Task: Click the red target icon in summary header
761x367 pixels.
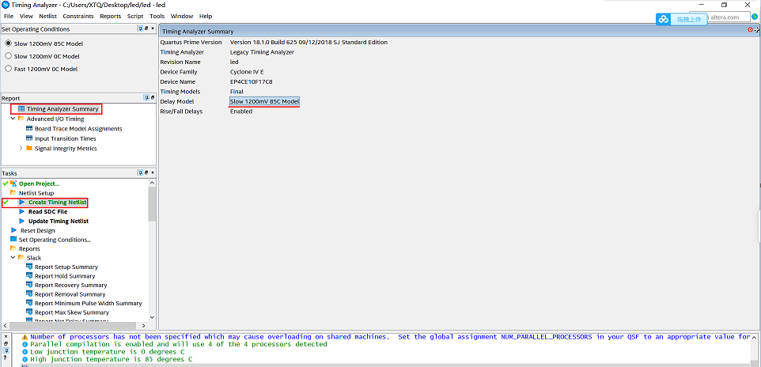Action: point(751,29)
